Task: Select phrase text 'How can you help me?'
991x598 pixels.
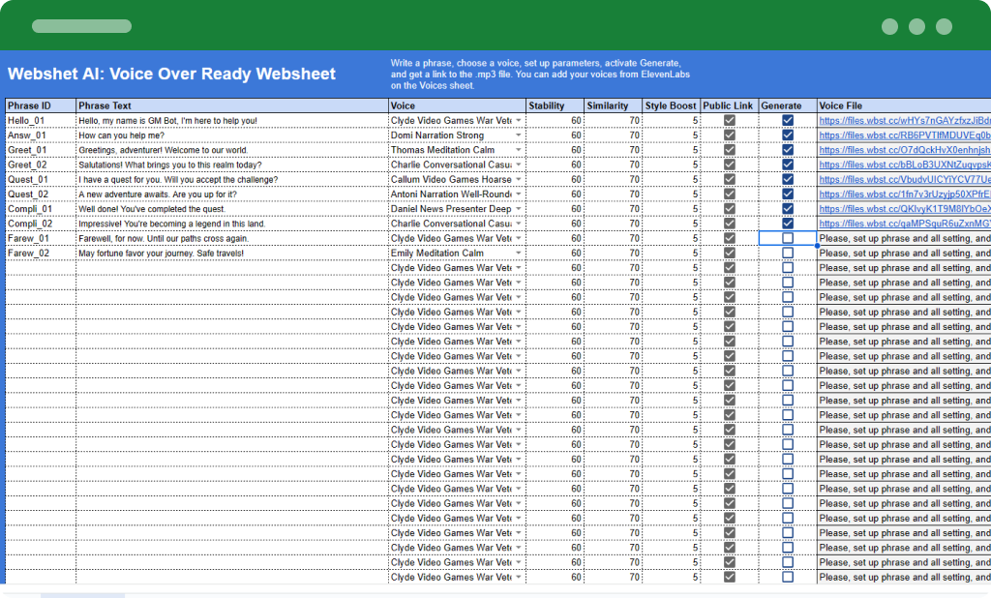Action: 121,135
